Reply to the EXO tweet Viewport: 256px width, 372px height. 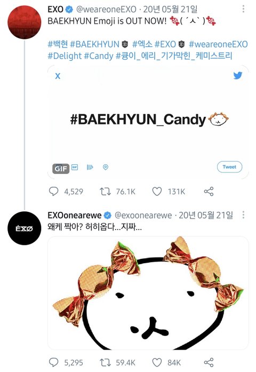coord(53,191)
